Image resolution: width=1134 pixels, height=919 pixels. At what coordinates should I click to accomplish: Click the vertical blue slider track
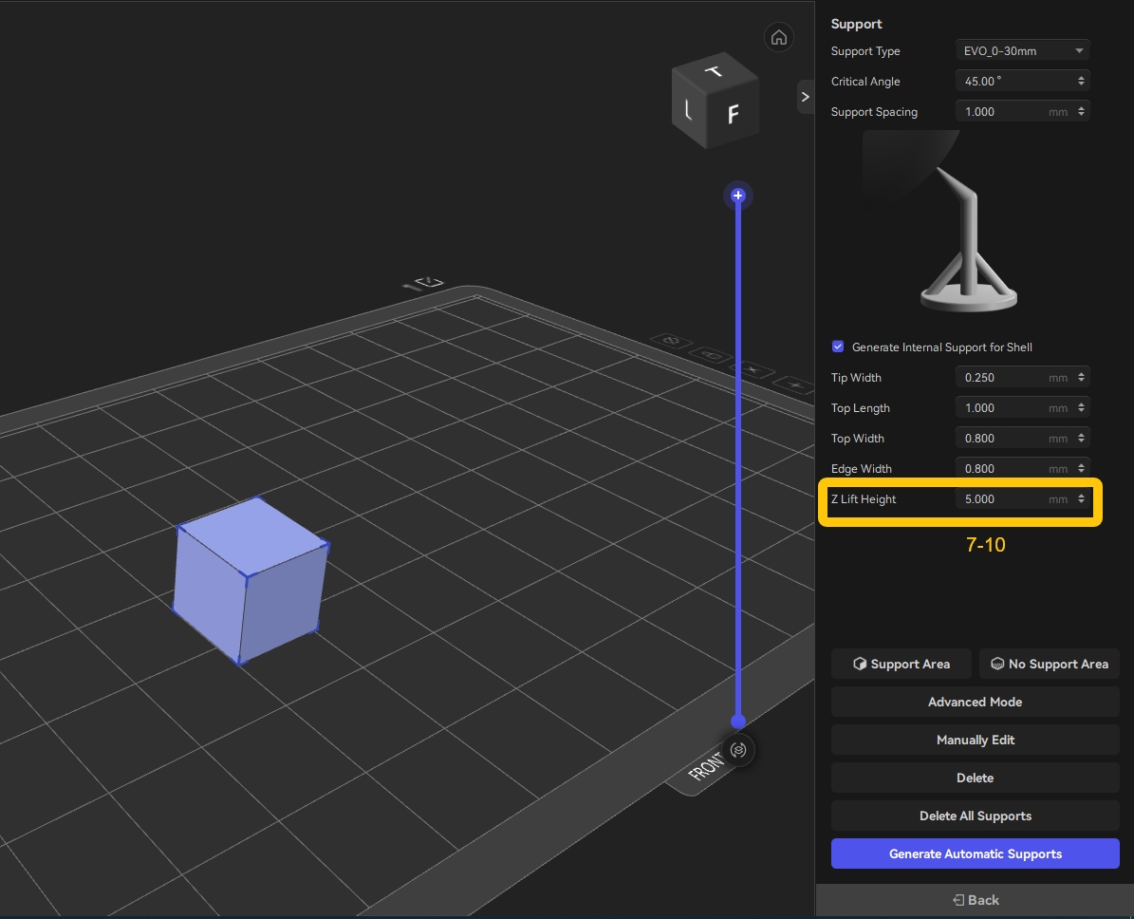pos(737,459)
